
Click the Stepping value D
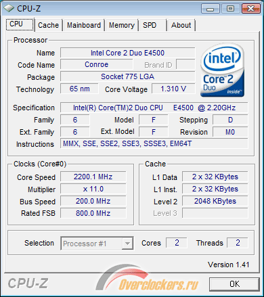[x=230, y=120]
